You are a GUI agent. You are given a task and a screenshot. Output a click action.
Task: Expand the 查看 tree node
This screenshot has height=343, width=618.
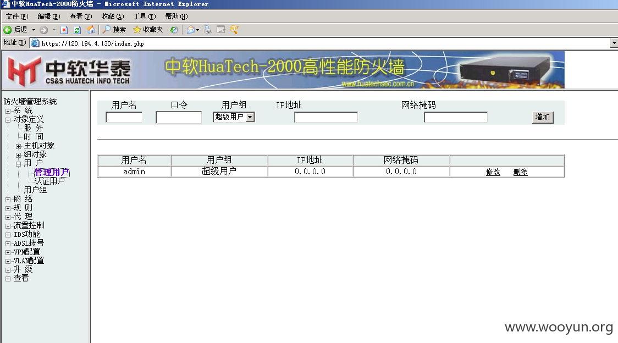pos(8,279)
